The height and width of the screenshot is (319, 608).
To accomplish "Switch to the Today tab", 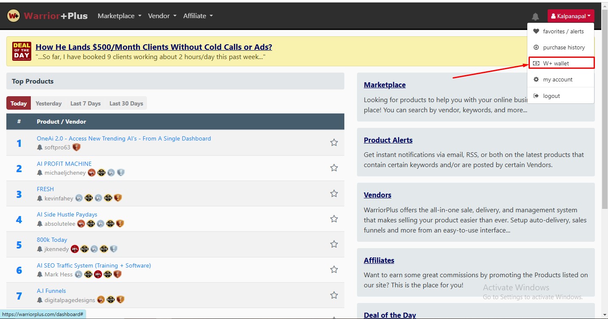I will click(x=19, y=103).
